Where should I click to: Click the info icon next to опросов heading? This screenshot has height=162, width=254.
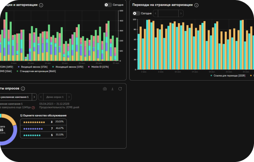click(x=23, y=89)
